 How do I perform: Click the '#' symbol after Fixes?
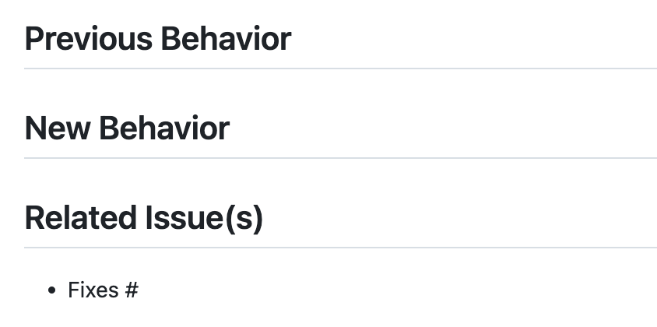tap(131, 290)
